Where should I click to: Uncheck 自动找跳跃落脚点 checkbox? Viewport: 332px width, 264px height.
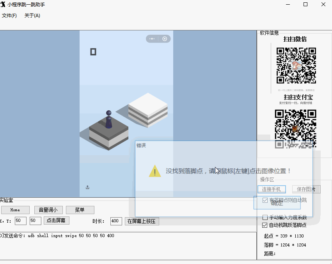(265, 225)
